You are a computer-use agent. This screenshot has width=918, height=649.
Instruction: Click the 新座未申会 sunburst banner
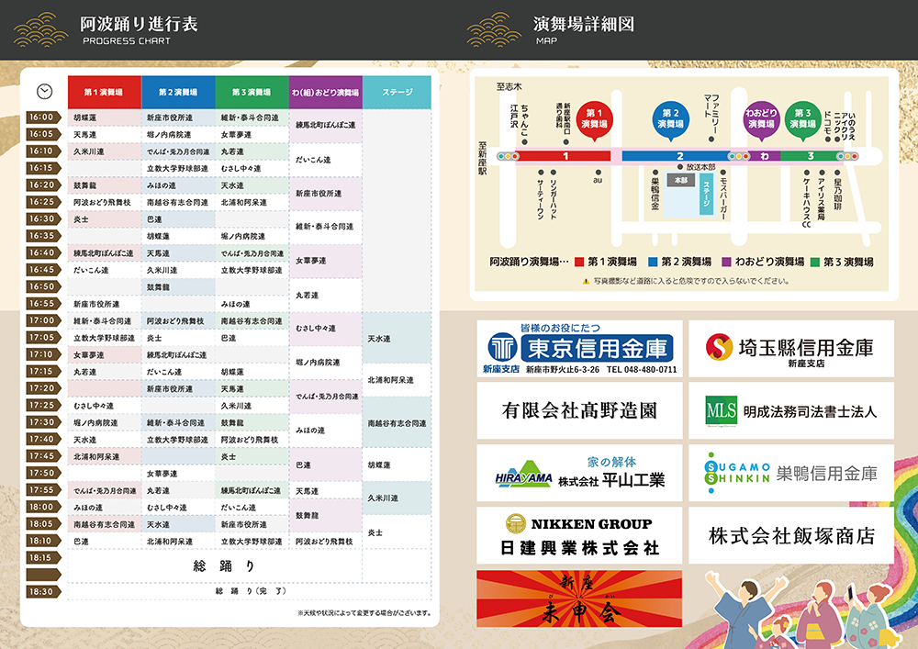(579, 599)
